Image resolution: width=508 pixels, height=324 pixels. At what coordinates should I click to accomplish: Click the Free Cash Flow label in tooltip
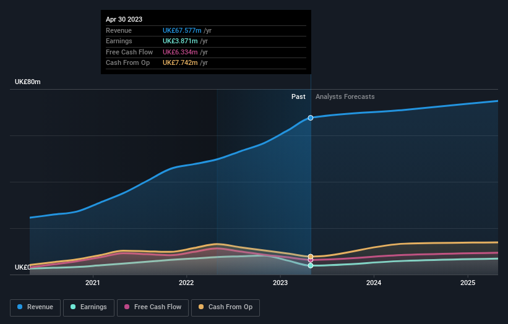(x=129, y=52)
